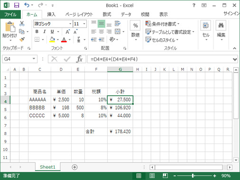This screenshot has width=240, height=180.
Task: Open the Undo history dropdown arrow
Action: point(32,5)
